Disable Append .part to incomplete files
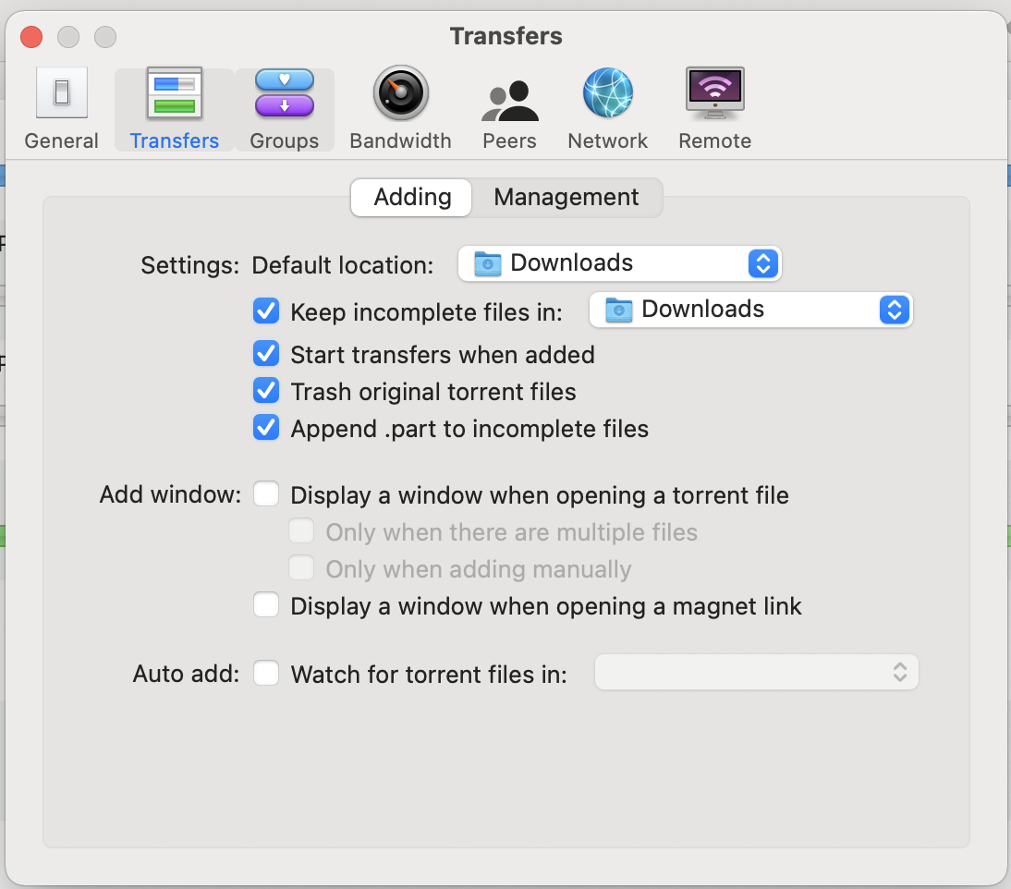 [265, 427]
